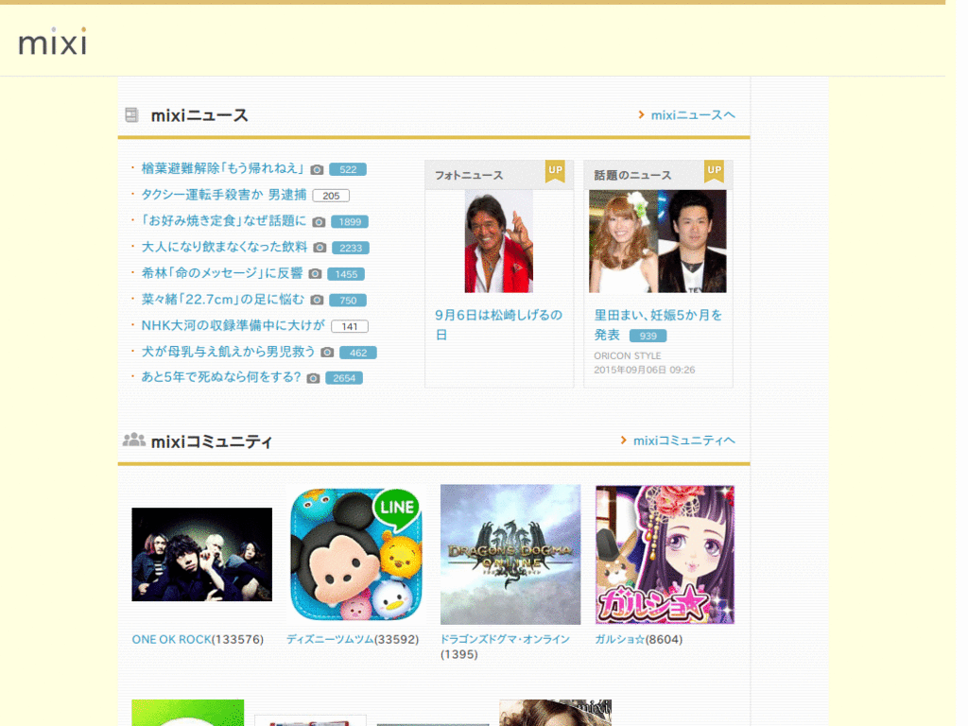Open news NHK大河の収録準備中に大けが
Image resolution: width=968 pixels, height=726 pixels.
[x=233, y=325]
